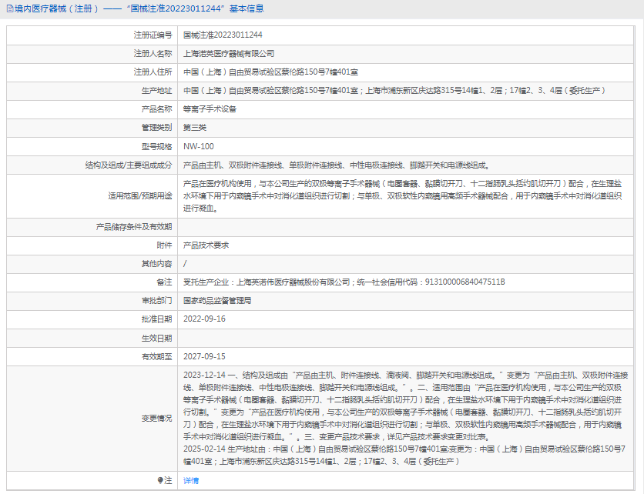
Task: Select registration number 国械注准20223011244 value
Action: pyautogui.click(x=223, y=35)
